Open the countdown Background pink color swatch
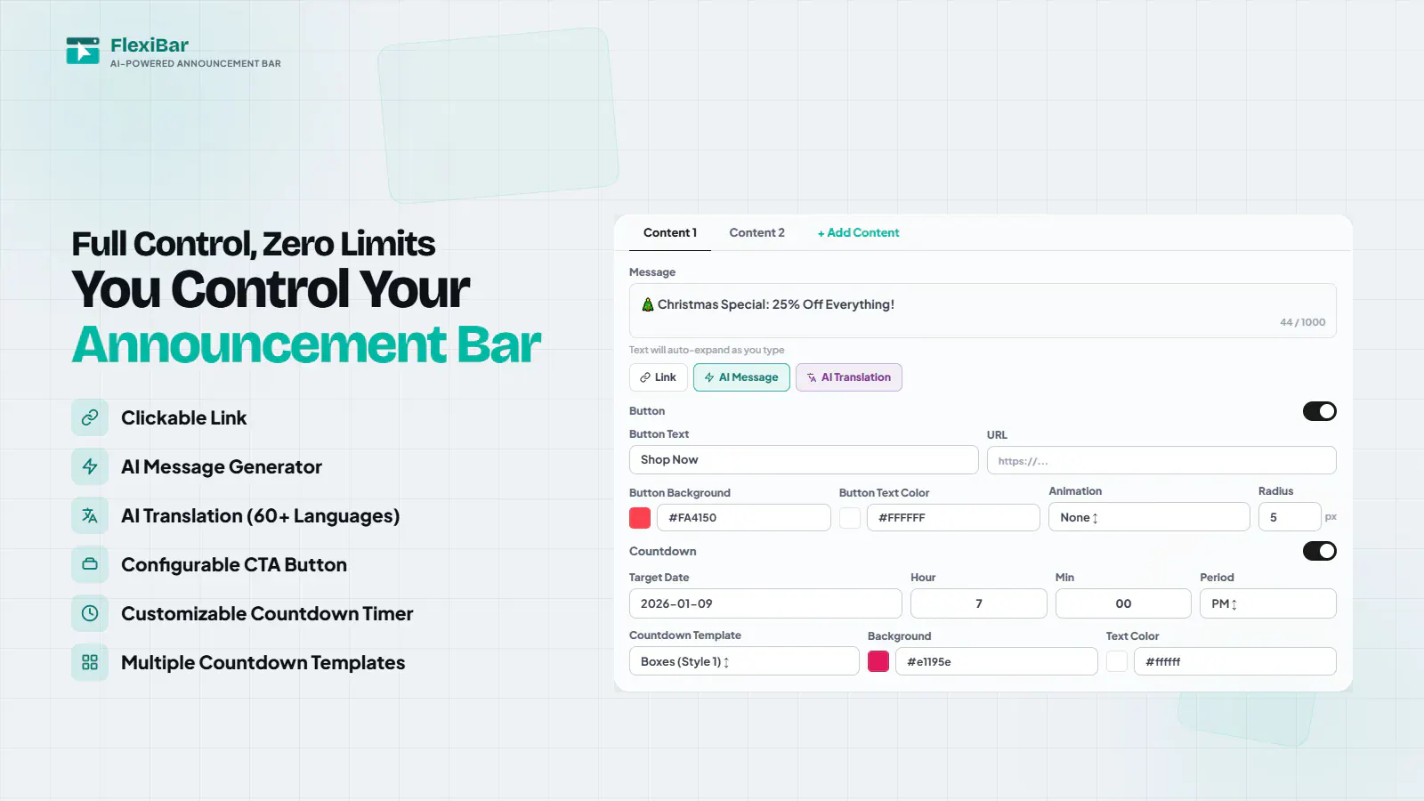The height and width of the screenshot is (801, 1424). click(878, 661)
